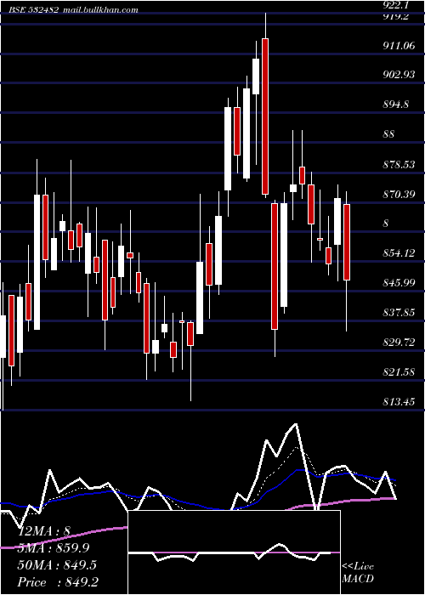This screenshot has width=425, height=595.
Task: Select the 821.58 price level
Action: (x=398, y=372)
